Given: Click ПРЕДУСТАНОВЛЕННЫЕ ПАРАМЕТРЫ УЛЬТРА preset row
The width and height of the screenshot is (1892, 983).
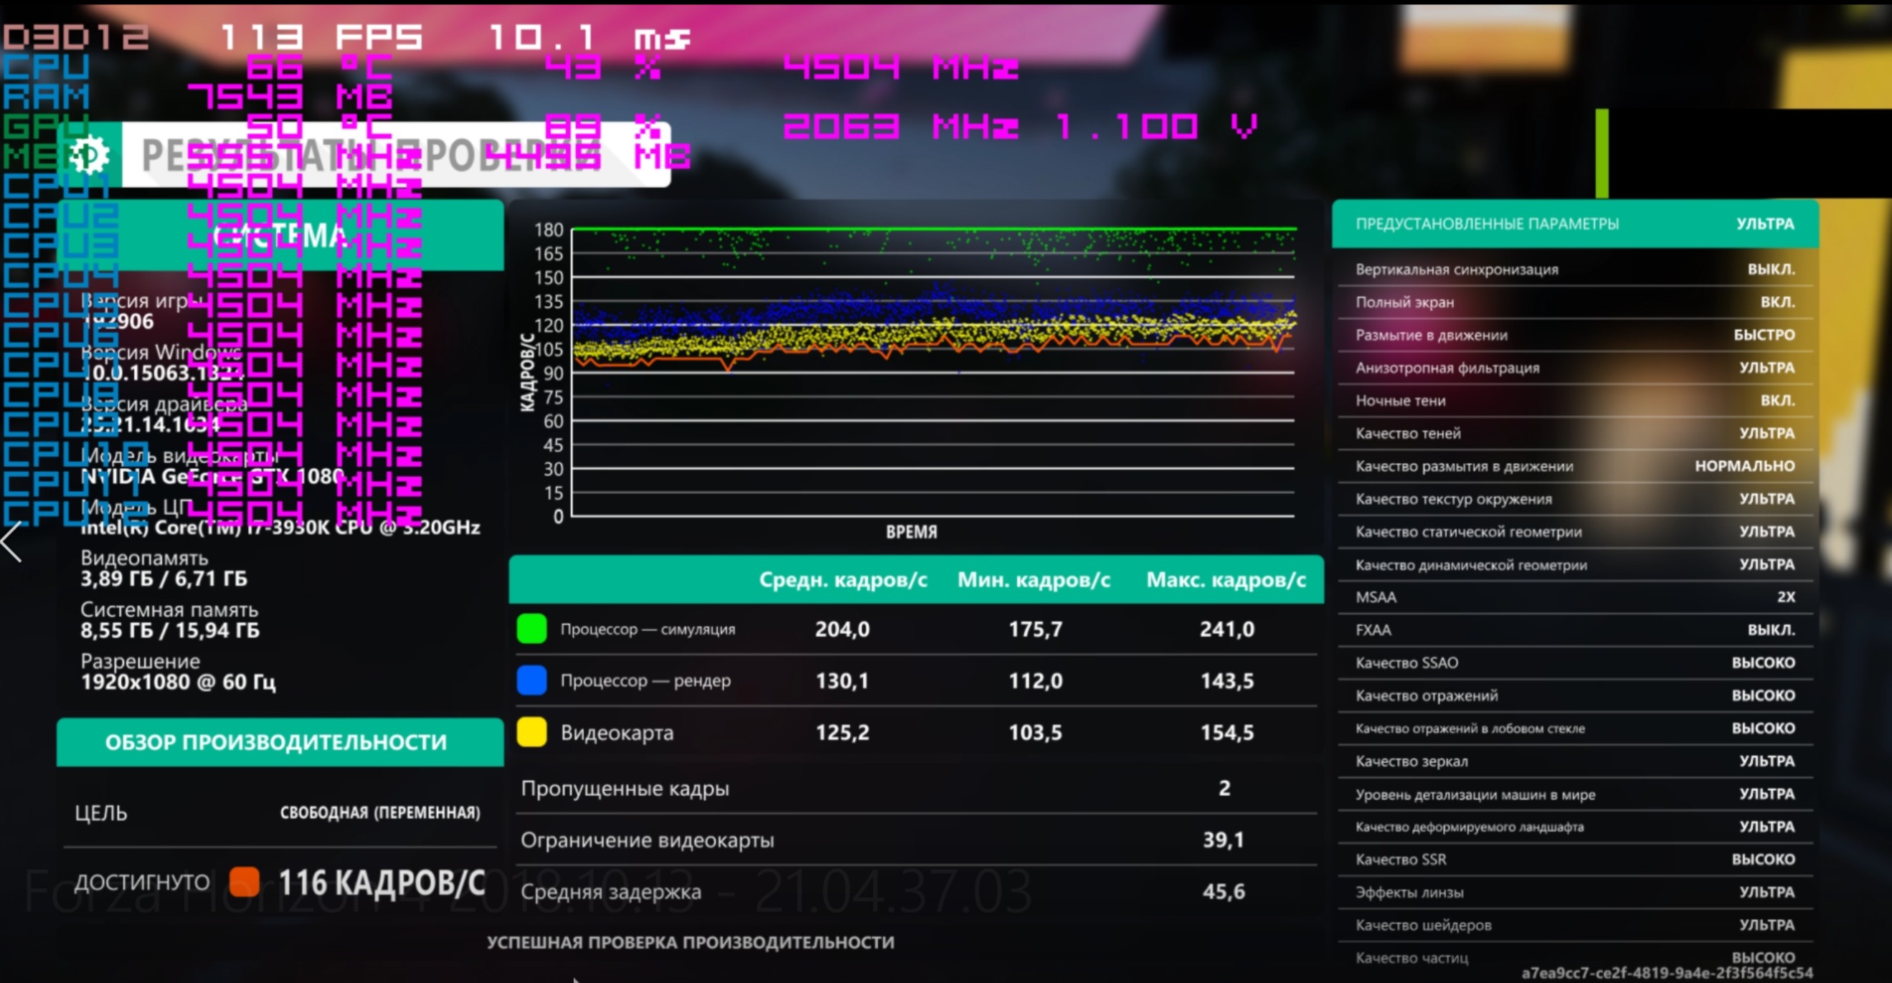Looking at the screenshot, I should pos(1574,224).
